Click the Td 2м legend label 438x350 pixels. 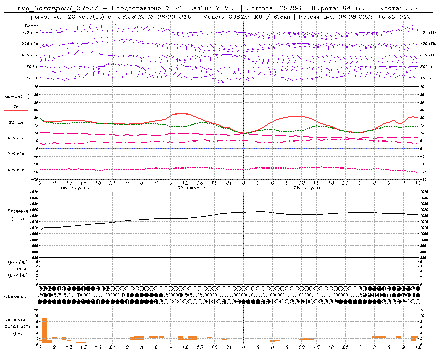[x=16, y=122]
